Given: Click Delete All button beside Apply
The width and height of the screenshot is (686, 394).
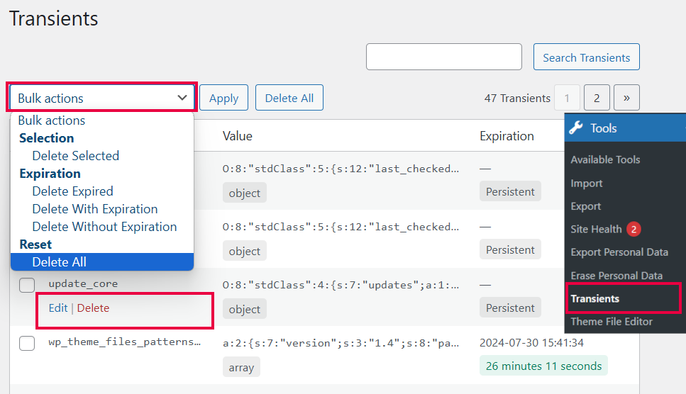Looking at the screenshot, I should pos(289,98).
